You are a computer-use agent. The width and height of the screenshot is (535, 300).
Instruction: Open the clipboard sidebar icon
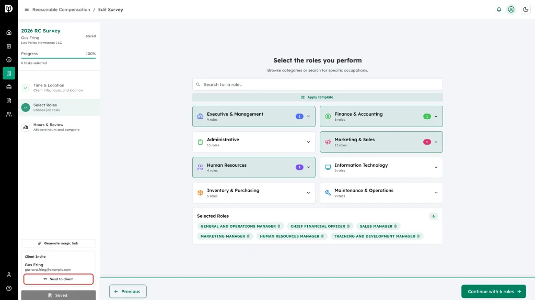pyautogui.click(x=9, y=46)
